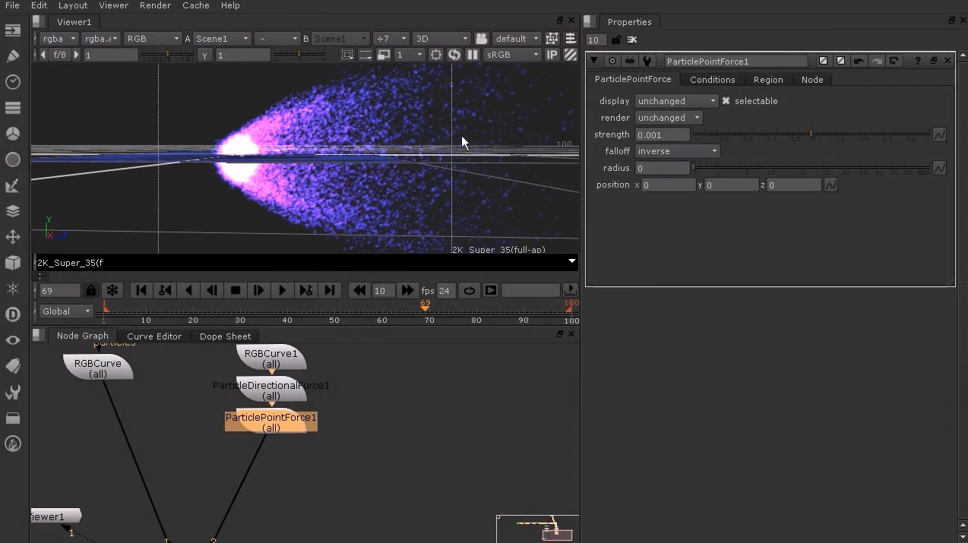
Task: Click the stop playback button
Action: (x=236, y=290)
